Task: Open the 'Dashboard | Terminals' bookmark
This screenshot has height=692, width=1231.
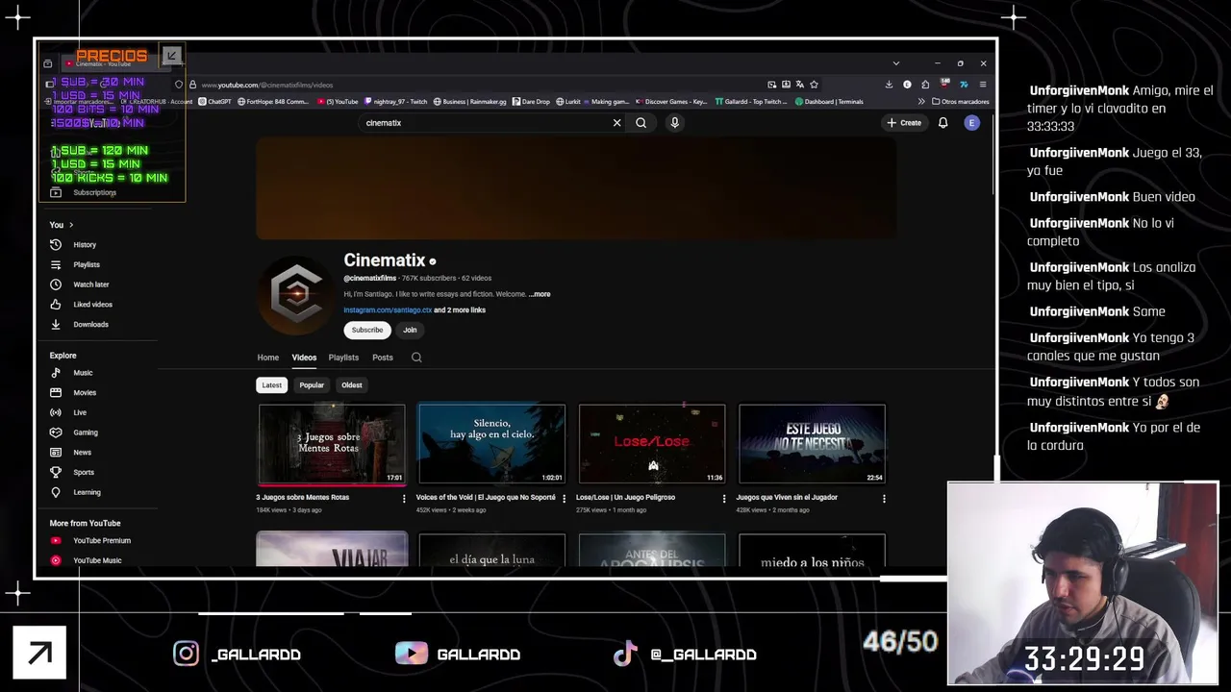Action: [829, 102]
